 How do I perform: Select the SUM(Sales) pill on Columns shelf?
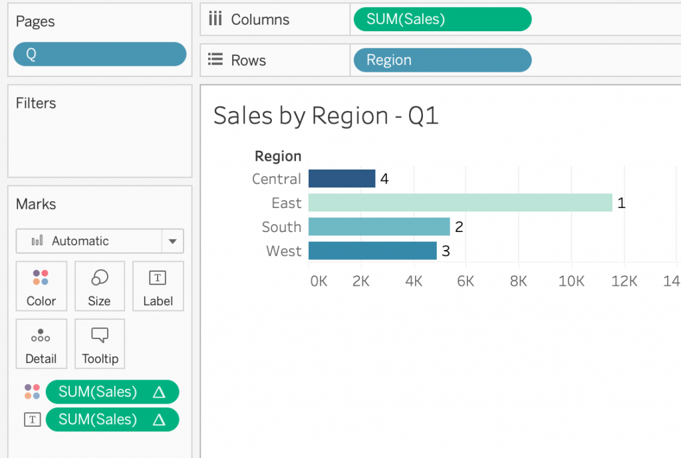pyautogui.click(x=442, y=19)
